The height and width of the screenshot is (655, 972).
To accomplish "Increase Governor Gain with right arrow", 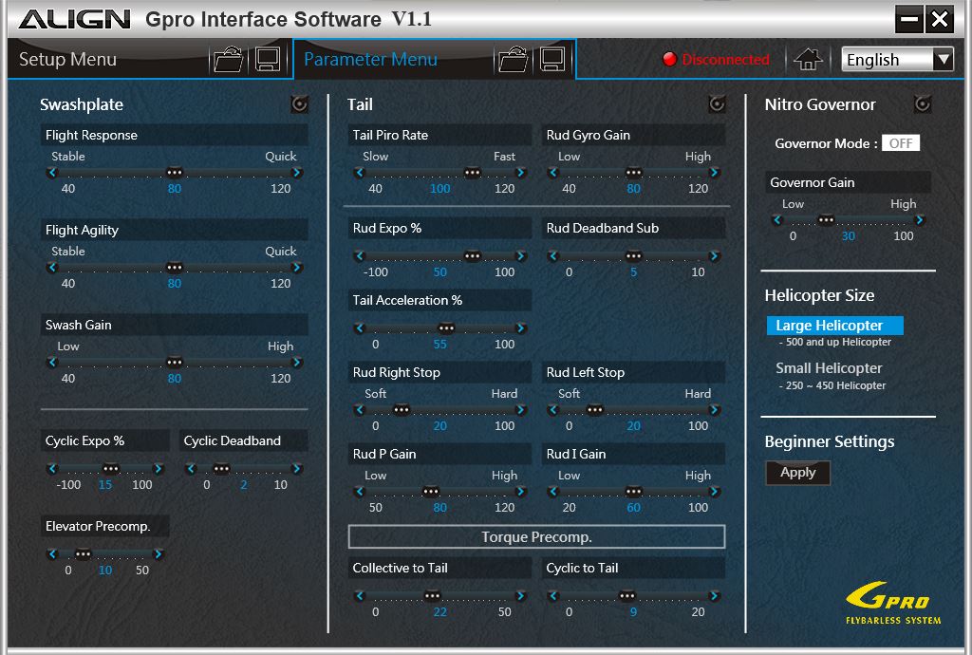I will [920, 220].
